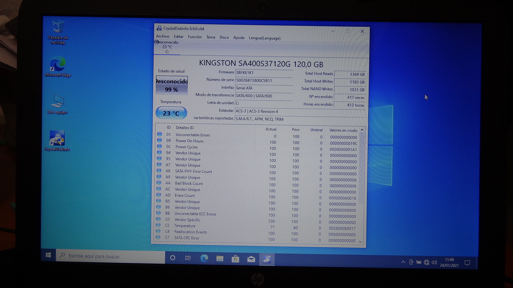Click the status circle for Erase Count
513x288 pixels.
coord(159,195)
